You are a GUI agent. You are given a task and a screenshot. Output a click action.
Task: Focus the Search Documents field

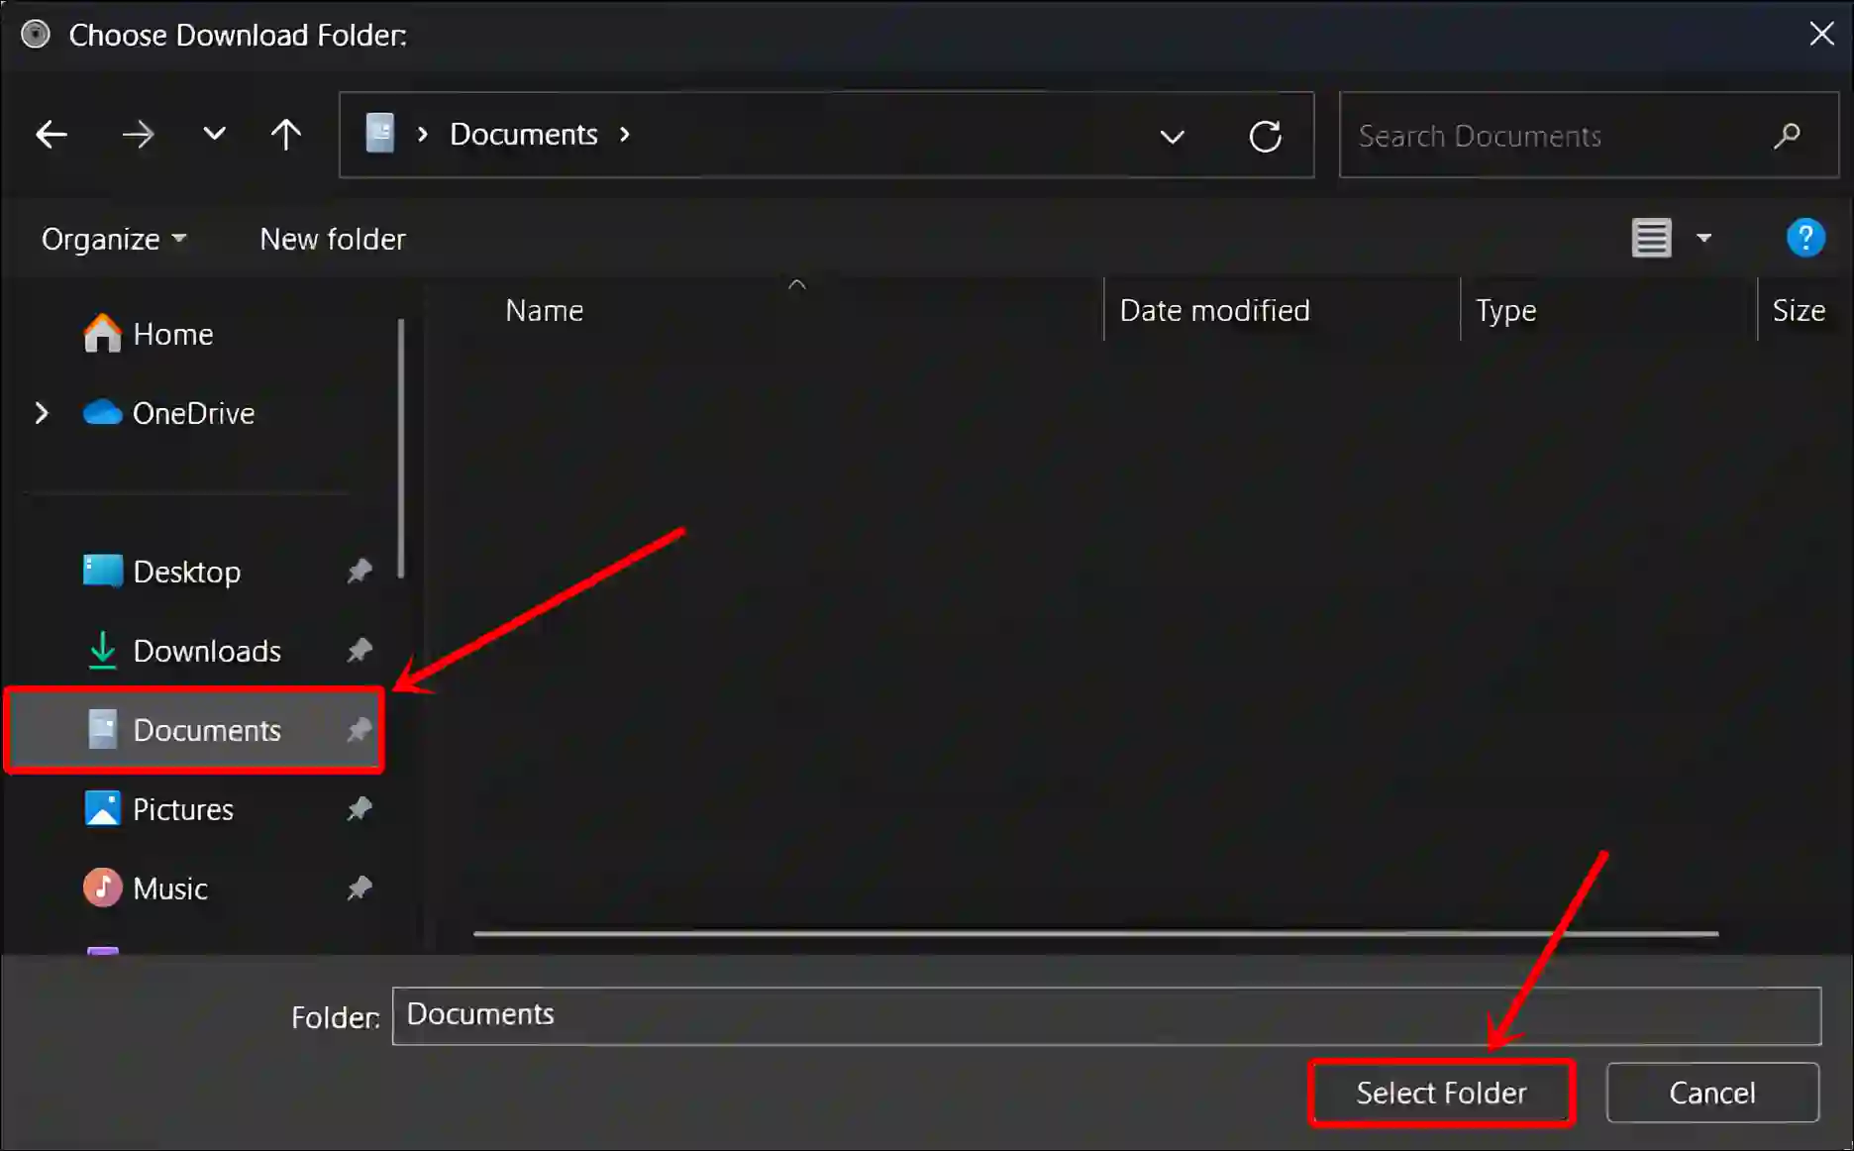tap(1589, 135)
